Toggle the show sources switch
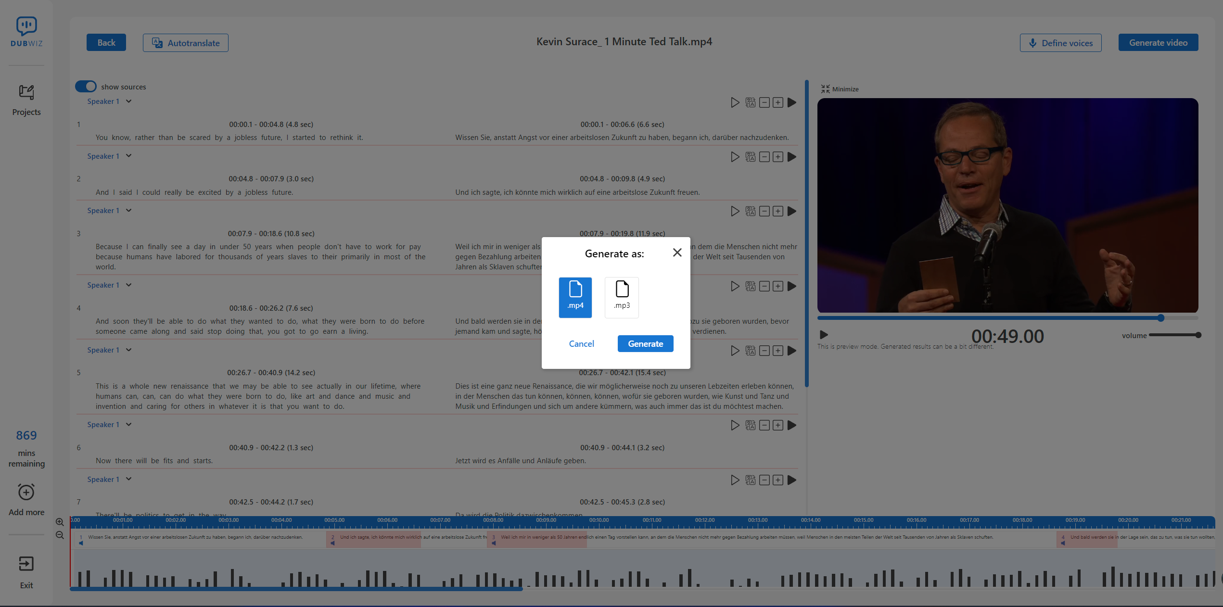 pos(86,87)
